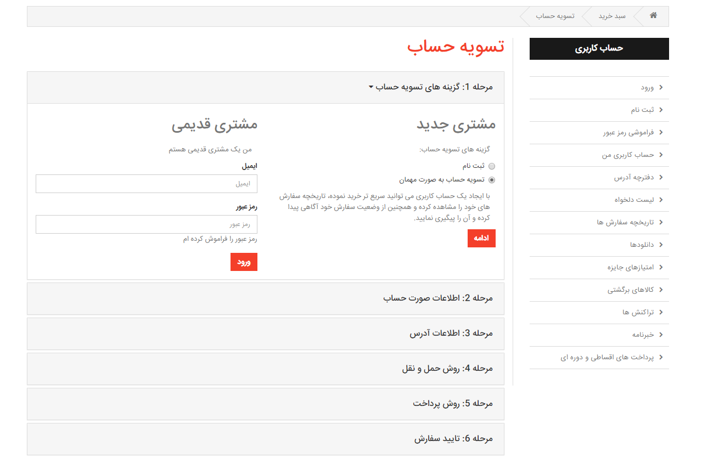Open مرحله 4: روش حمل و نقل
Image resolution: width=702 pixels, height=475 pixels.
[x=447, y=369]
